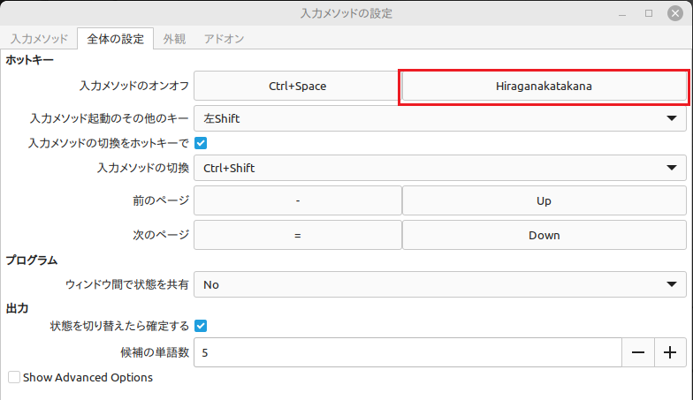
Task: Open the 外観 tab
Action: point(174,39)
